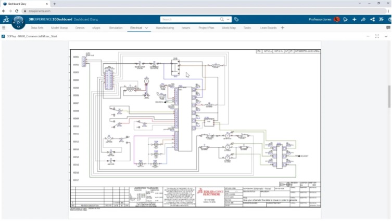Open the hamburger menu of the dashboard
The image size is (392, 222).
(x=4, y=27)
